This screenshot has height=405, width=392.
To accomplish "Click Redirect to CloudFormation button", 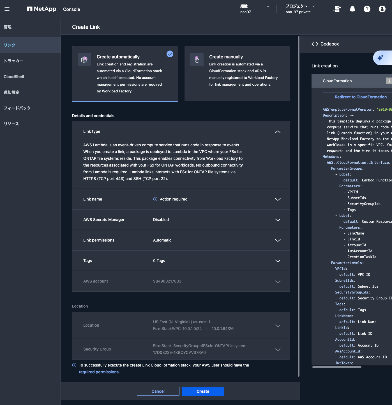I will pos(358,97).
